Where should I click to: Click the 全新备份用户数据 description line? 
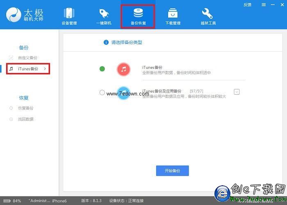tap(177, 73)
